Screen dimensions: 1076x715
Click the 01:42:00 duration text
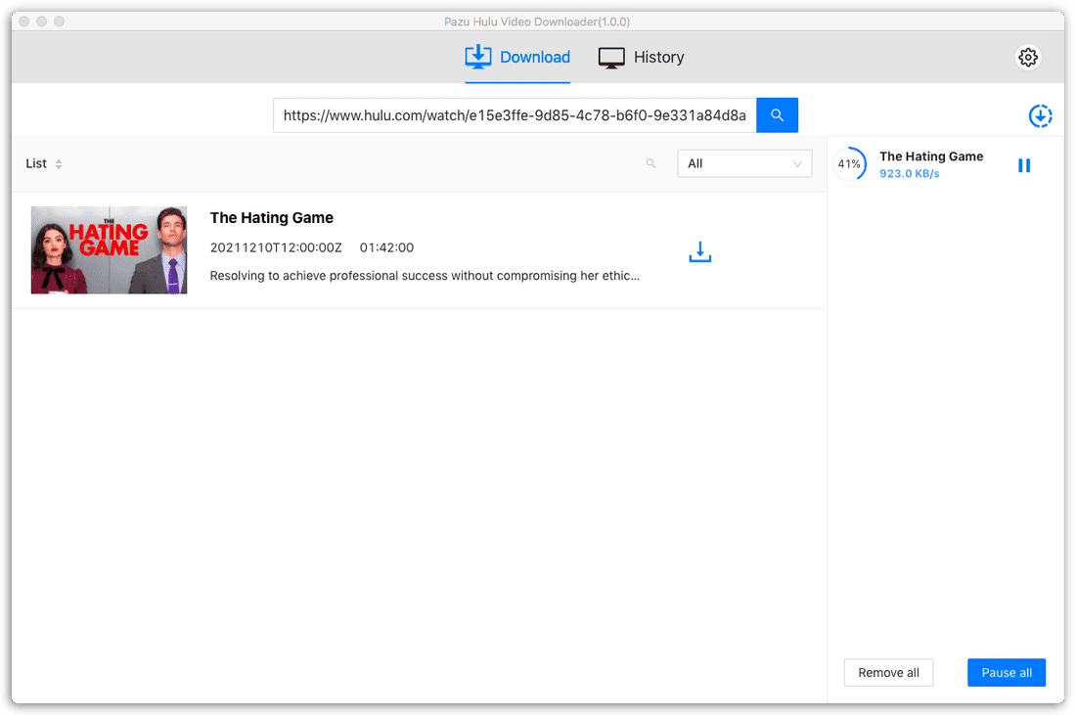coord(386,247)
